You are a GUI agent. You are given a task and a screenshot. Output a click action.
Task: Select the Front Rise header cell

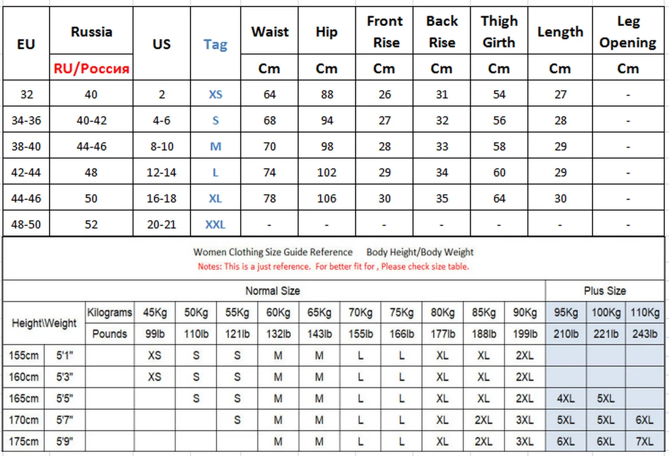(x=385, y=32)
